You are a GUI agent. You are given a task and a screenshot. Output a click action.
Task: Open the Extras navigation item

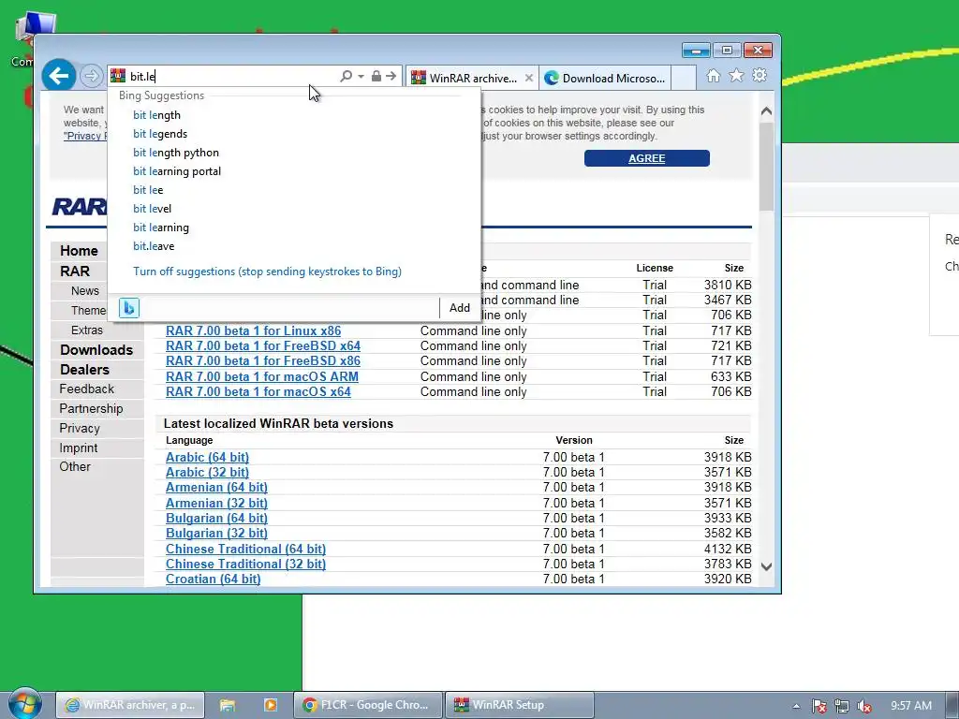pyautogui.click(x=87, y=330)
